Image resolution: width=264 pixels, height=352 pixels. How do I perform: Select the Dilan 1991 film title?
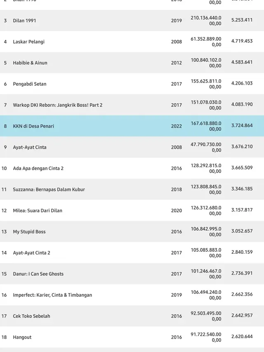pyautogui.click(x=24, y=21)
